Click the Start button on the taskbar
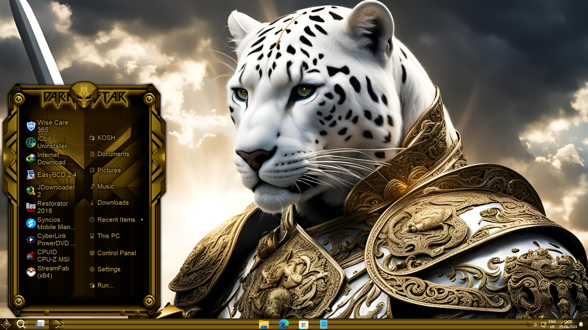This screenshot has height=330, width=588. [6, 324]
